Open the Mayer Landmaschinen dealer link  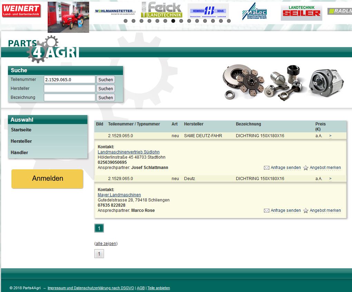click(x=119, y=195)
